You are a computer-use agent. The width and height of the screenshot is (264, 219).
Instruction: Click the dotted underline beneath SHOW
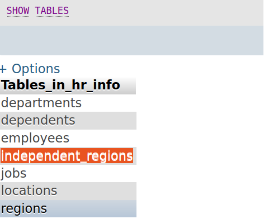[18, 16]
